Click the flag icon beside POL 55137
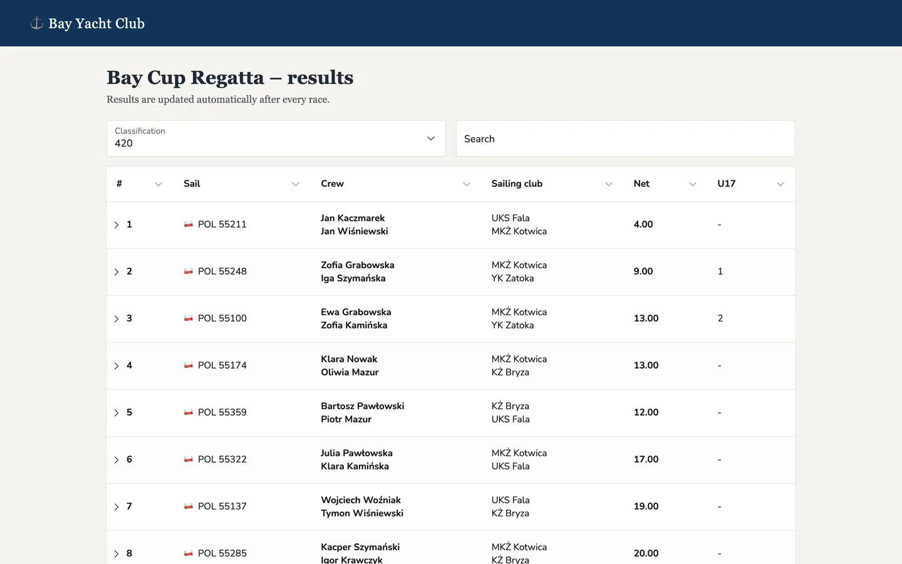 (x=189, y=506)
